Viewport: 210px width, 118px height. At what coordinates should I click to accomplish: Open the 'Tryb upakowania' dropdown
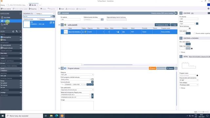tap(77, 90)
